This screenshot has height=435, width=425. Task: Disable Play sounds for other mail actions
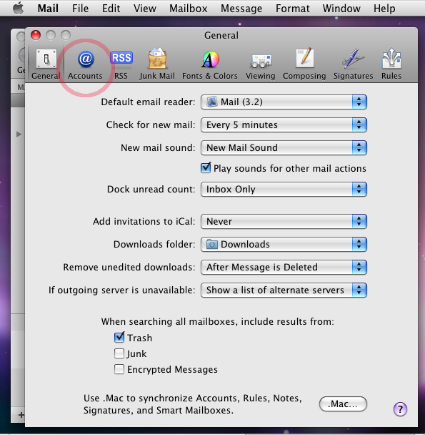coord(206,168)
